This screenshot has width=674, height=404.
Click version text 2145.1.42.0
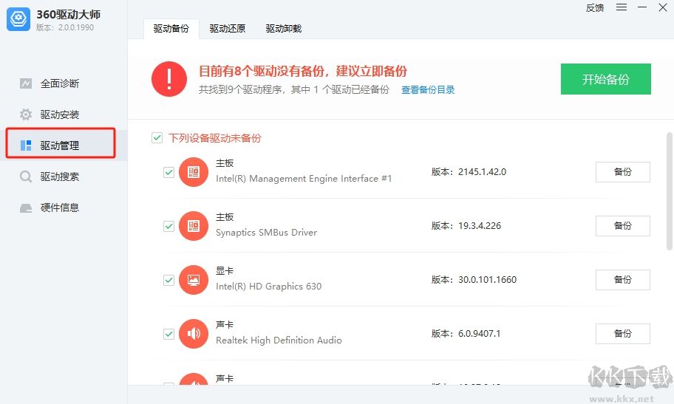pos(482,172)
